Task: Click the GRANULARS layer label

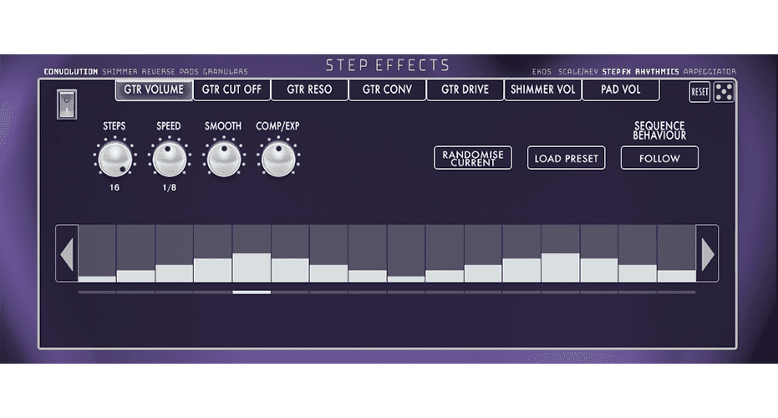Action: coord(226,72)
